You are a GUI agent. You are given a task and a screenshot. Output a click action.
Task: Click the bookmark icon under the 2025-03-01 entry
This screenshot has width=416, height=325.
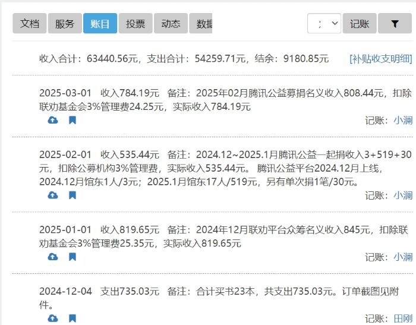pos(73,120)
